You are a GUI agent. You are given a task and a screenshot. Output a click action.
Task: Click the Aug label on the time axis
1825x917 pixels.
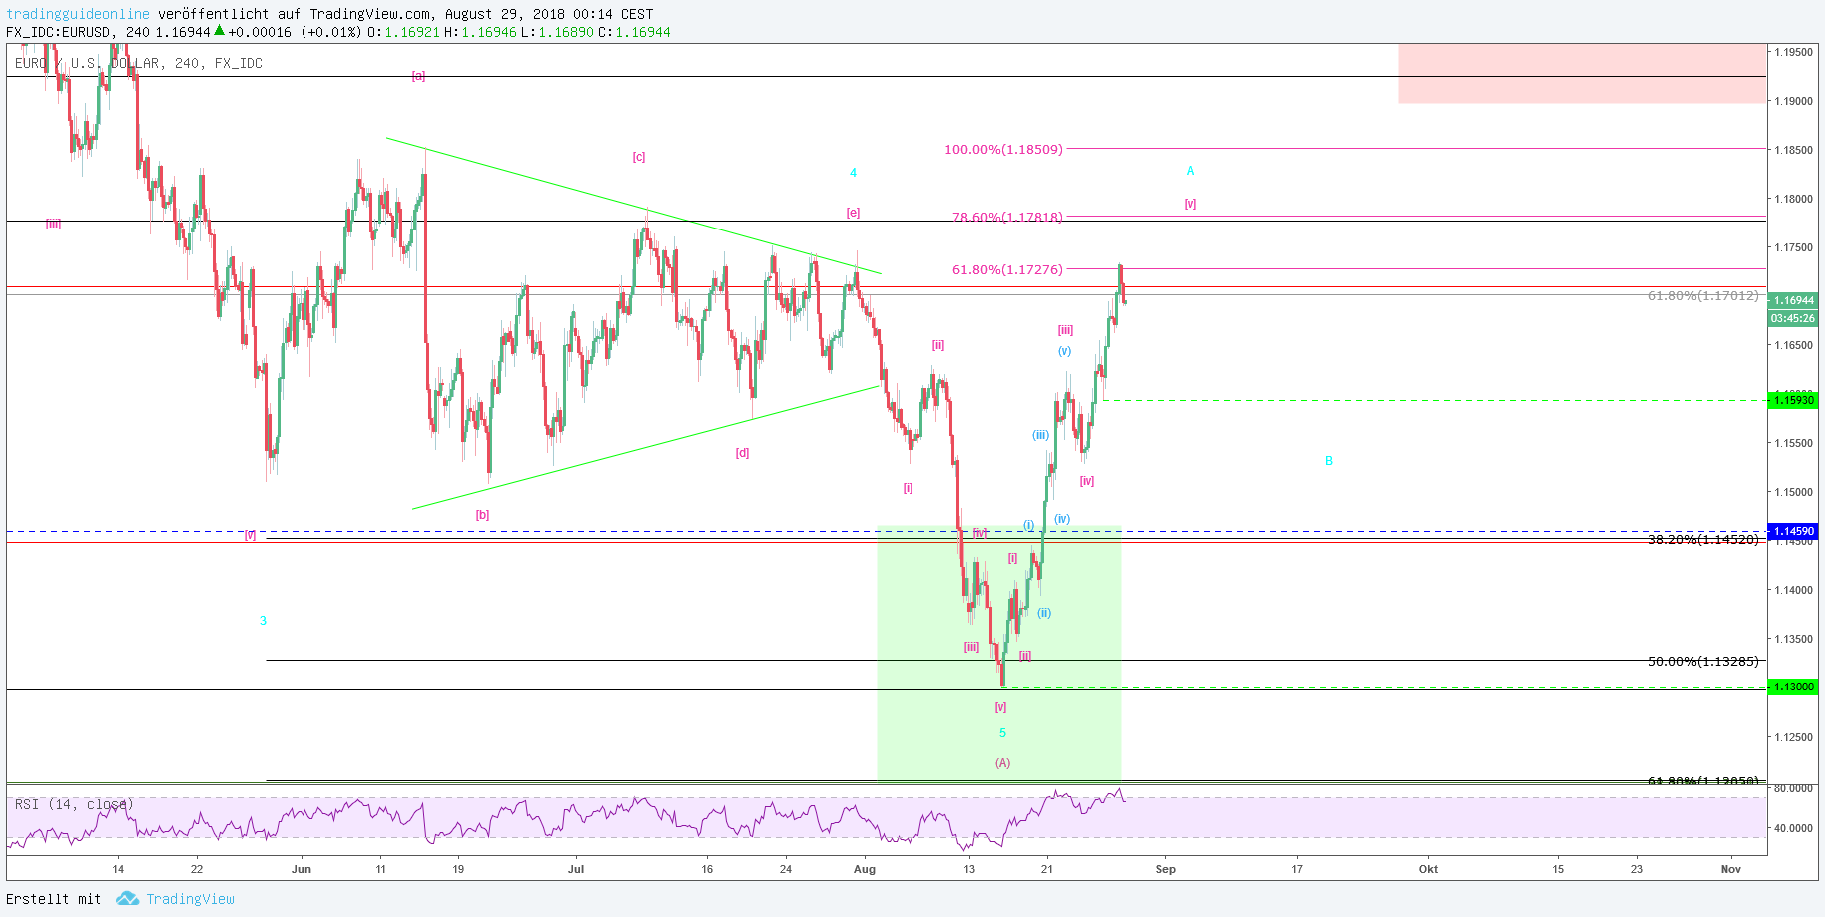[865, 869]
